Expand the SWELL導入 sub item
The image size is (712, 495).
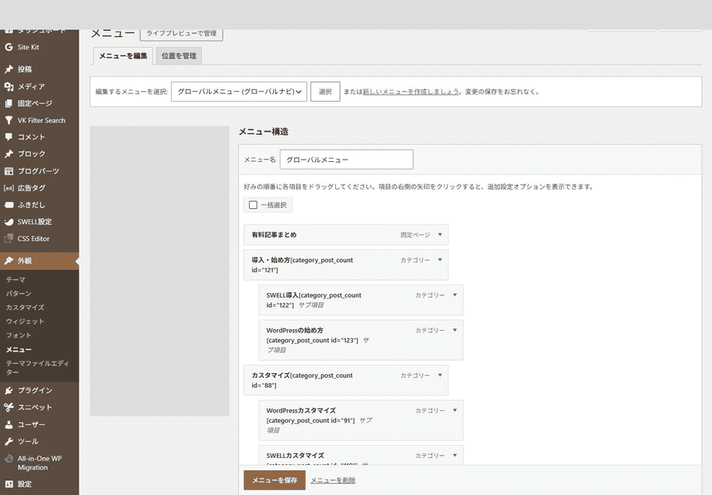pyautogui.click(x=455, y=295)
